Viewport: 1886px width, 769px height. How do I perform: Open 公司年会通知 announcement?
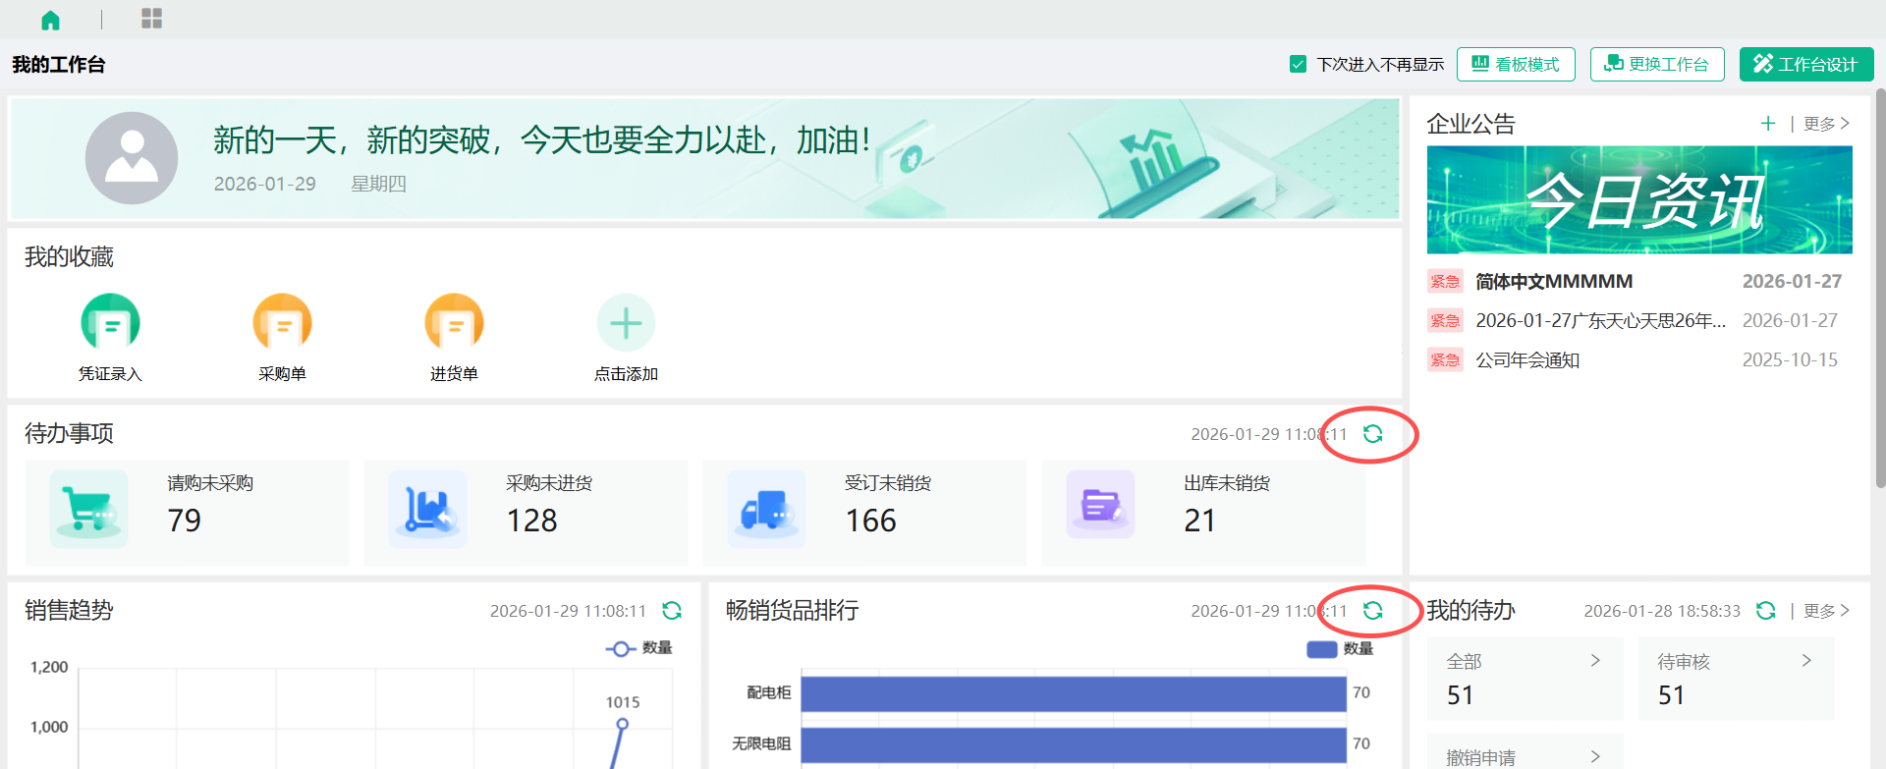1527,360
